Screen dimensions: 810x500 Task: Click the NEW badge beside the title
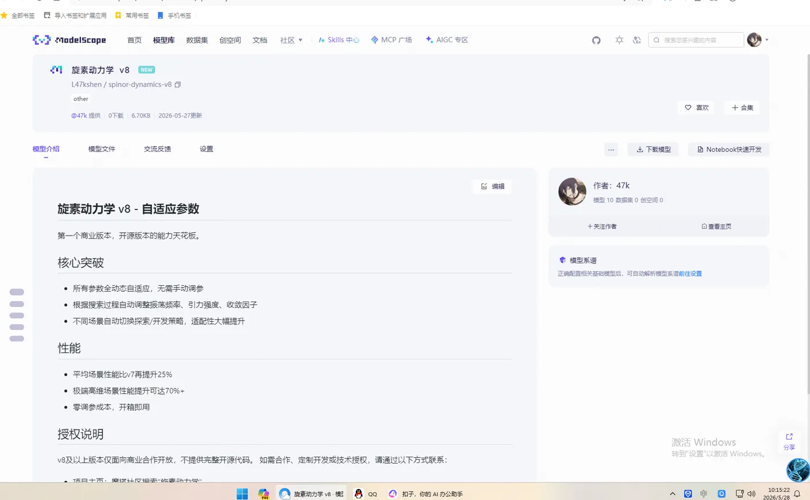point(146,70)
